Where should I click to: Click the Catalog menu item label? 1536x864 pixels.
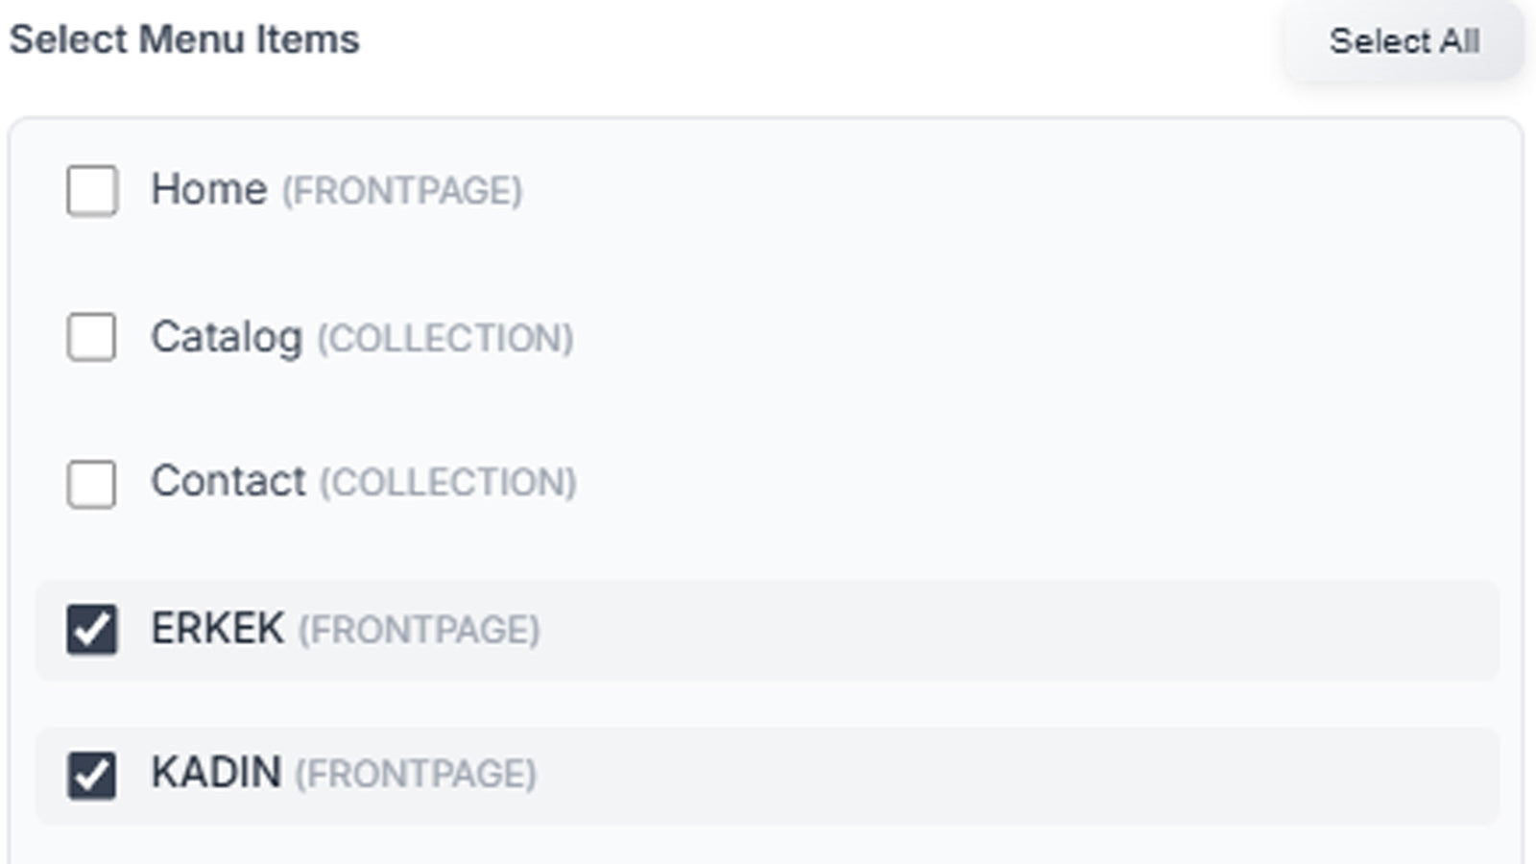coord(228,336)
